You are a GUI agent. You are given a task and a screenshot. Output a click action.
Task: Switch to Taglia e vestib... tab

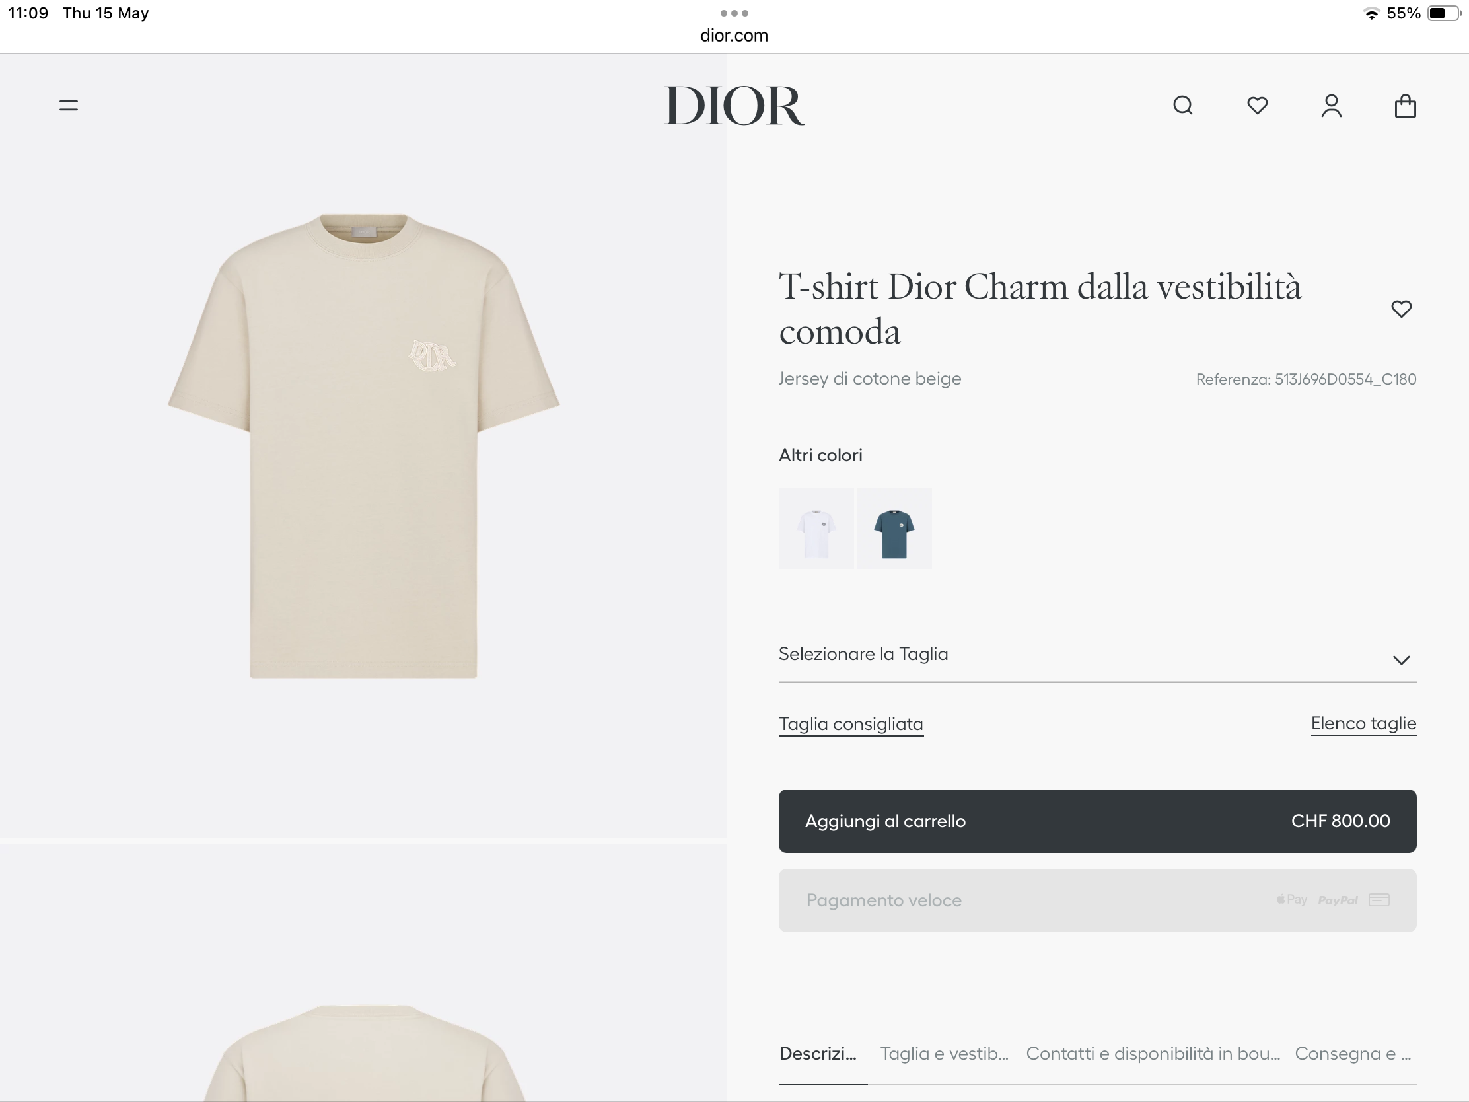945,1054
